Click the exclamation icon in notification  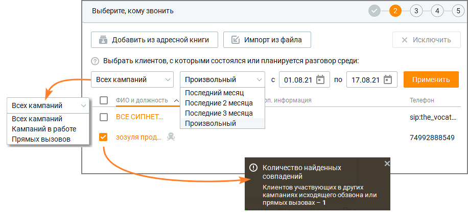[253, 168]
